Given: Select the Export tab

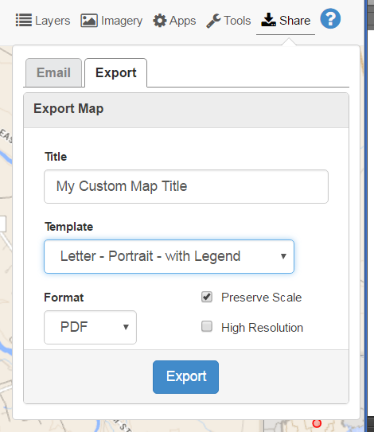Looking at the screenshot, I should pos(115,72).
